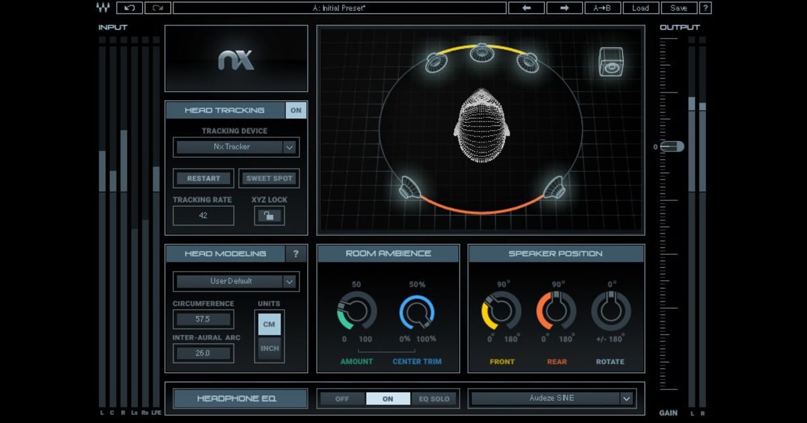The width and height of the screenshot is (807, 423).
Task: Click the redo arrow button
Action: tap(157, 8)
